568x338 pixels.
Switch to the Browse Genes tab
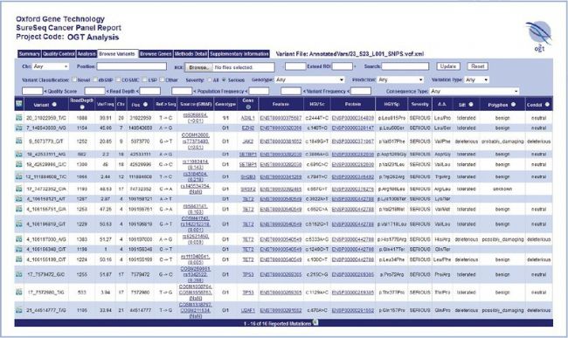click(156, 53)
